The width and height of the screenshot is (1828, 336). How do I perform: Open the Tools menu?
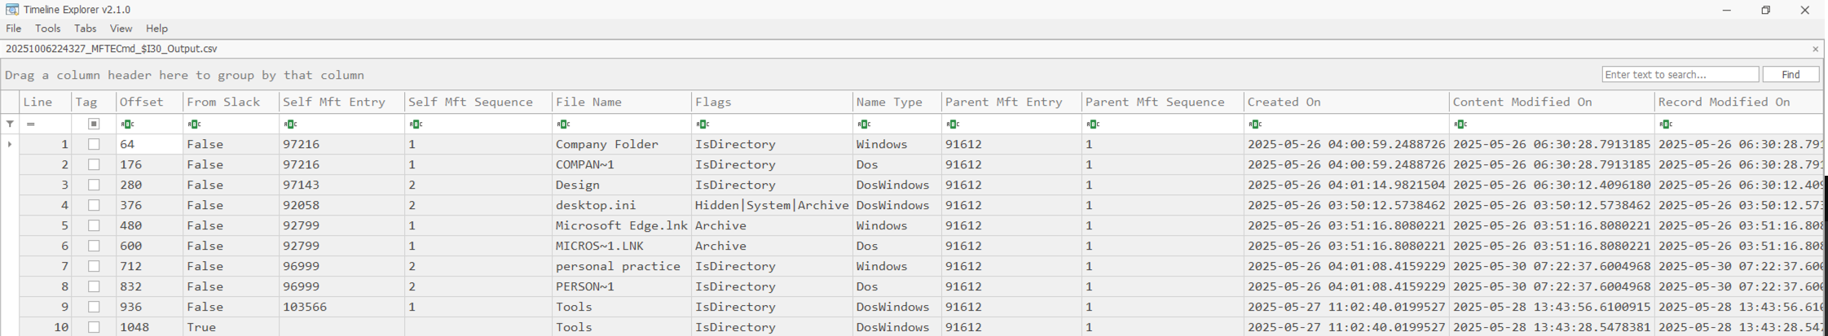point(47,28)
